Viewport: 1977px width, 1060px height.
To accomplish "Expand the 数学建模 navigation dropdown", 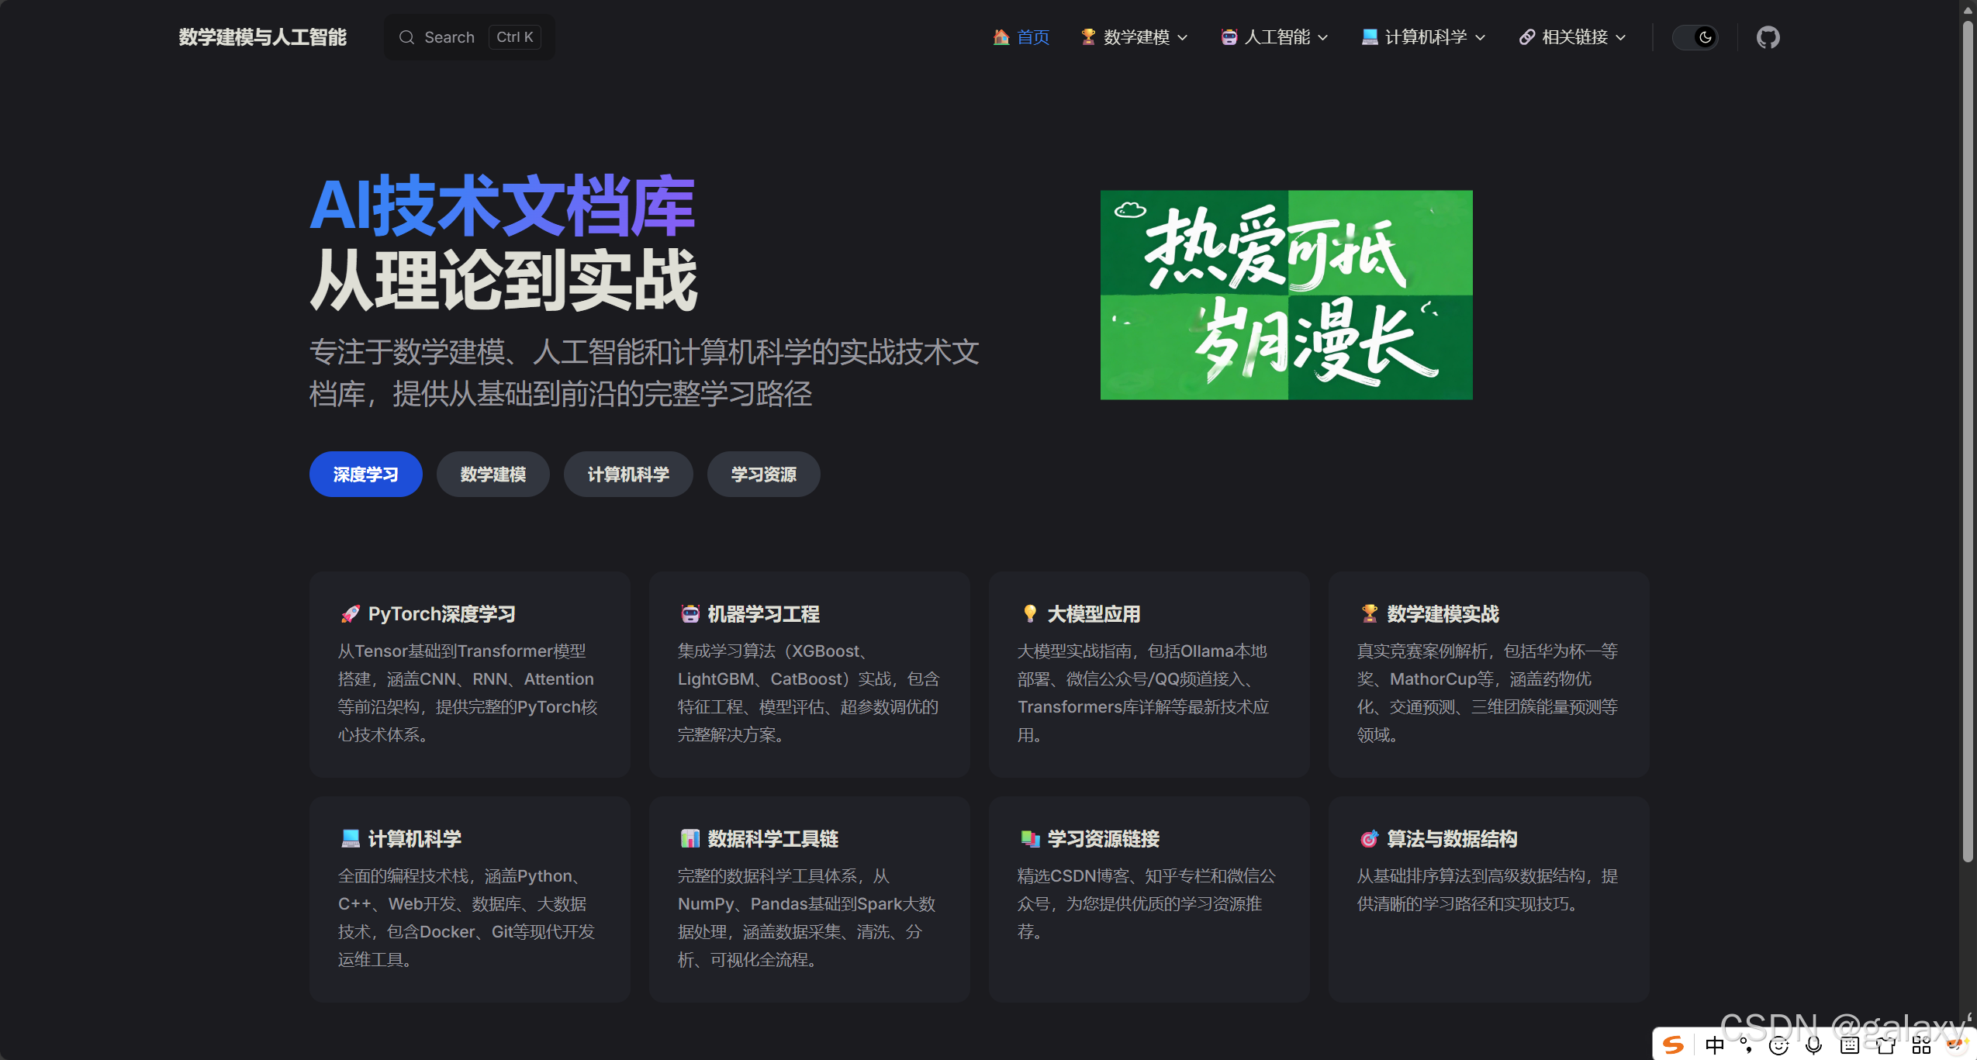I will [1135, 37].
